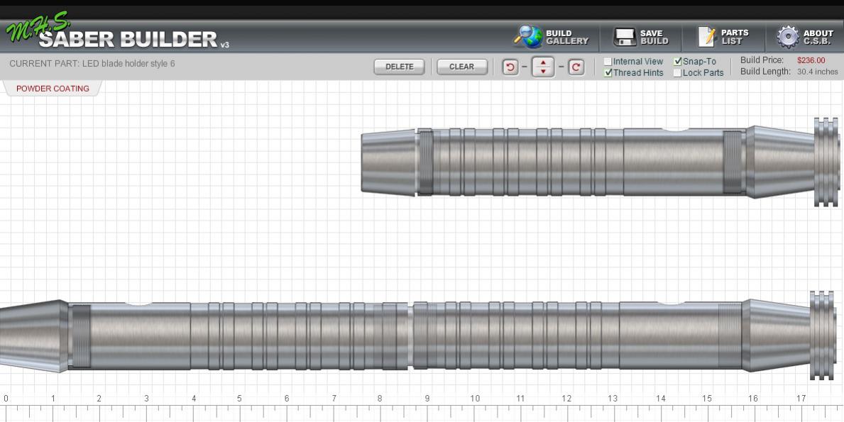Image resolution: width=844 pixels, height=422 pixels.
Task: Rotate part counter-clockwise
Action: click(x=510, y=67)
